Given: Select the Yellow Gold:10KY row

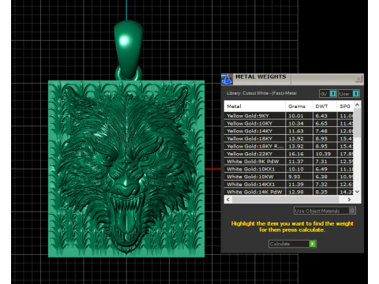Looking at the screenshot, I should coord(289,123).
